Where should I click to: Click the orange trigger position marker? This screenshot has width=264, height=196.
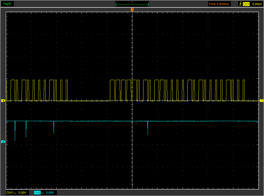(132, 10)
